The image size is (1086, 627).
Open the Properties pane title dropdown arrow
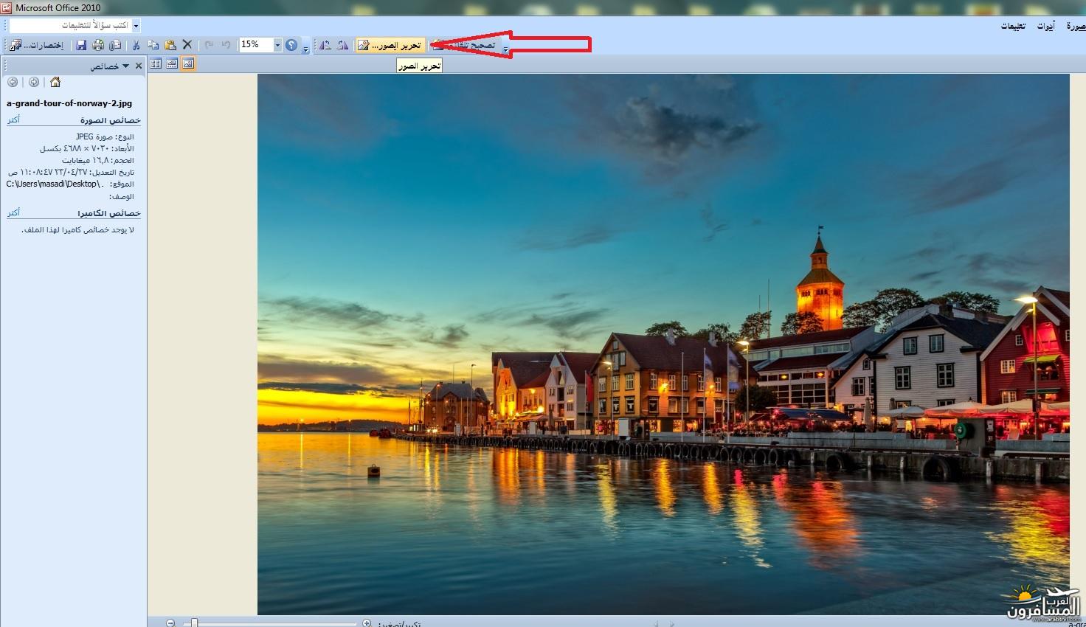125,66
